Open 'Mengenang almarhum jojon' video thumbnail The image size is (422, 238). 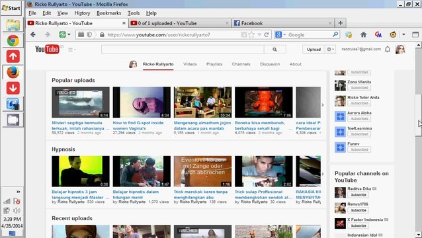(202, 102)
